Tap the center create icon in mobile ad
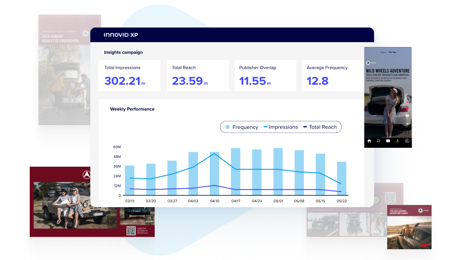This screenshot has width=464, height=260. click(388, 141)
